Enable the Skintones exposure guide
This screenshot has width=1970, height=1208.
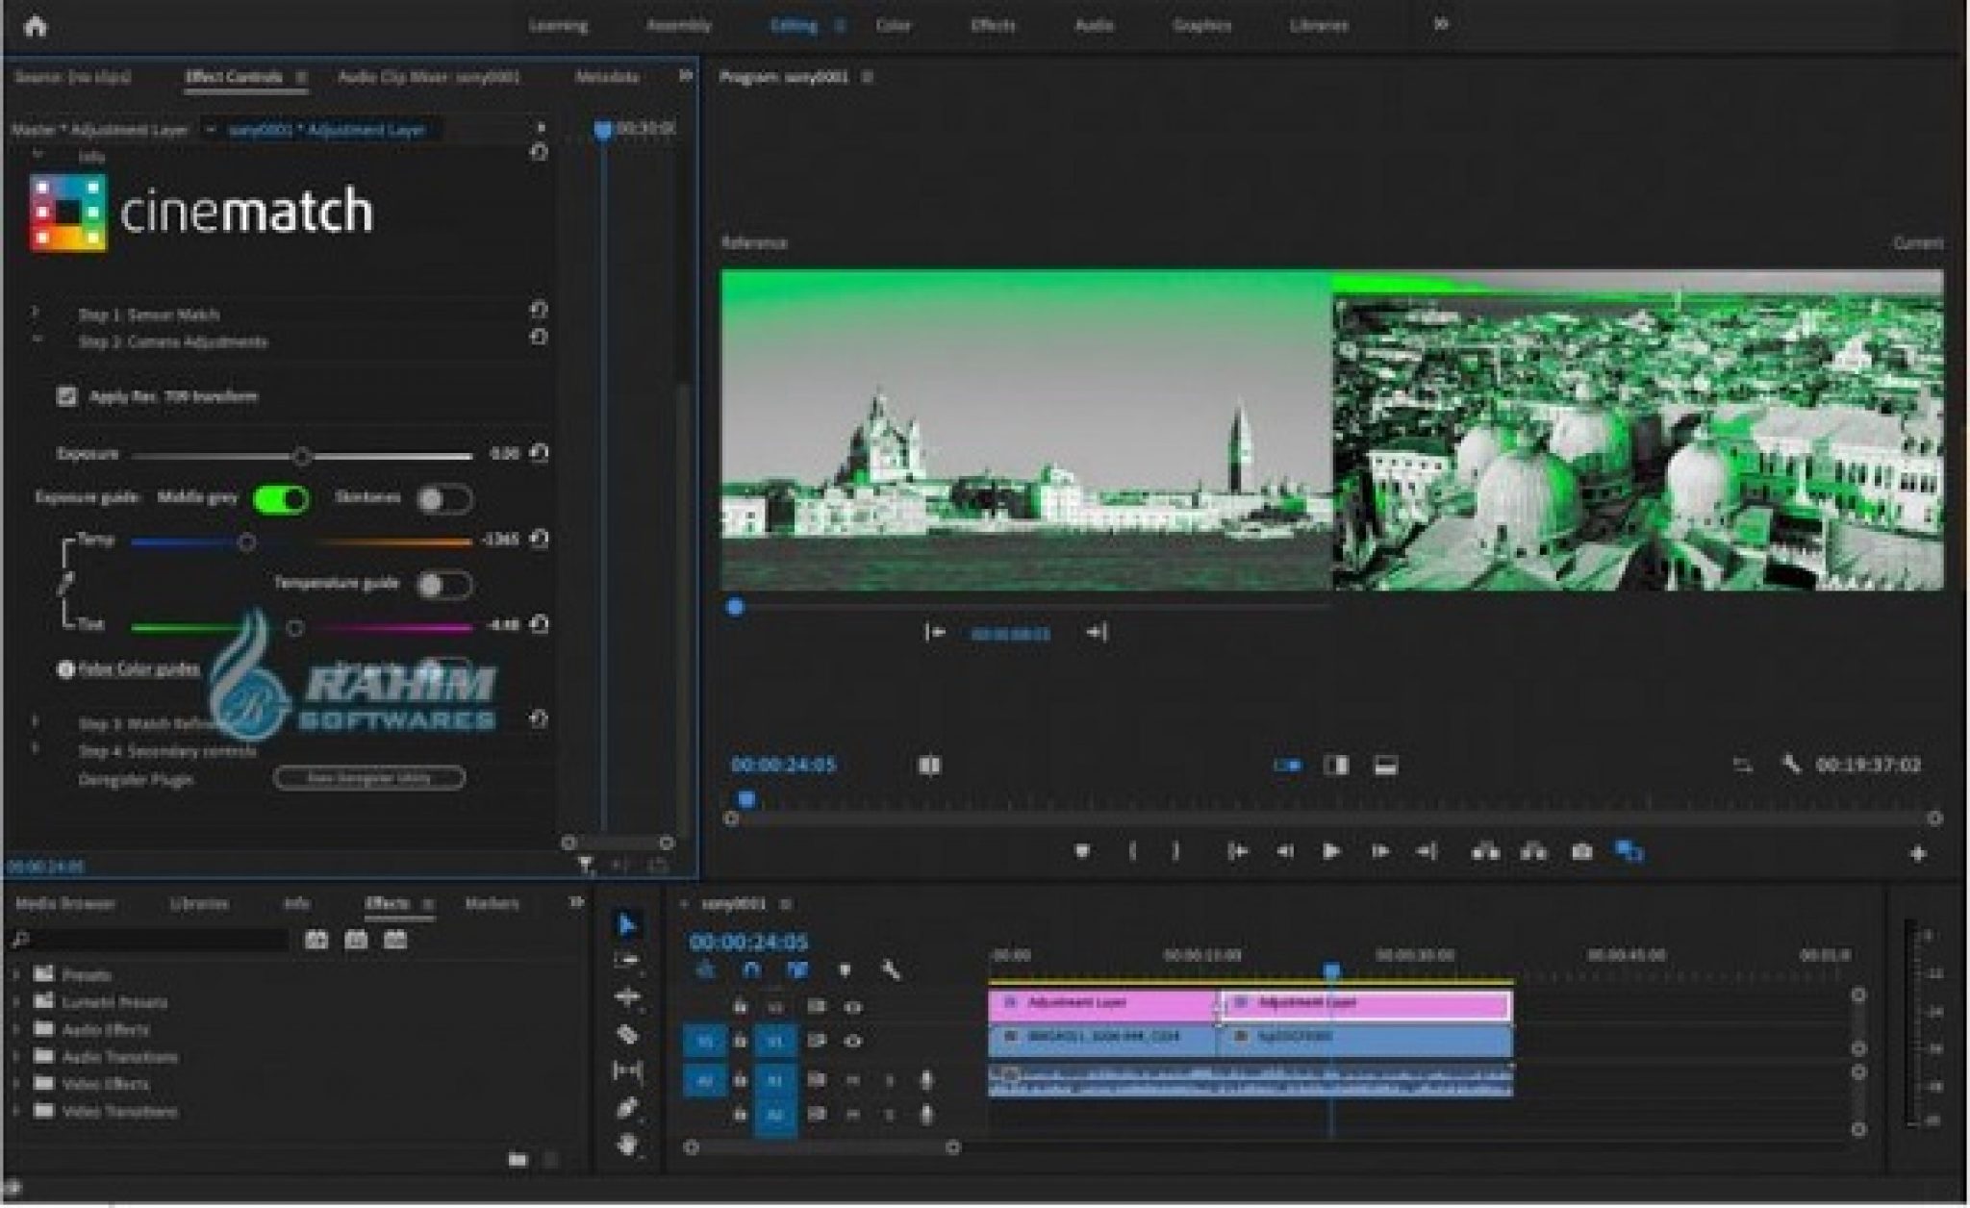[x=443, y=499]
